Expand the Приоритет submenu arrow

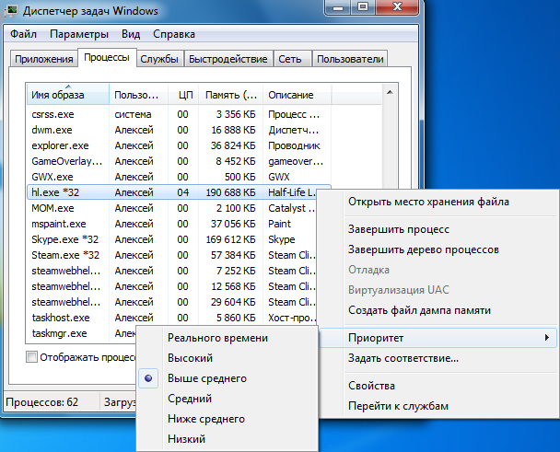[548, 338]
